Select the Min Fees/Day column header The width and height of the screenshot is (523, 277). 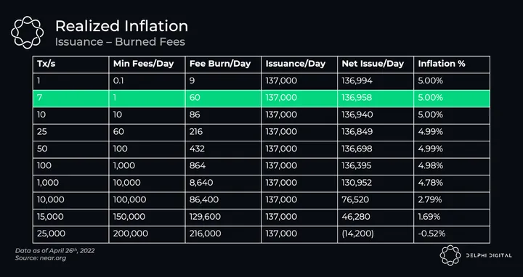tap(147, 64)
